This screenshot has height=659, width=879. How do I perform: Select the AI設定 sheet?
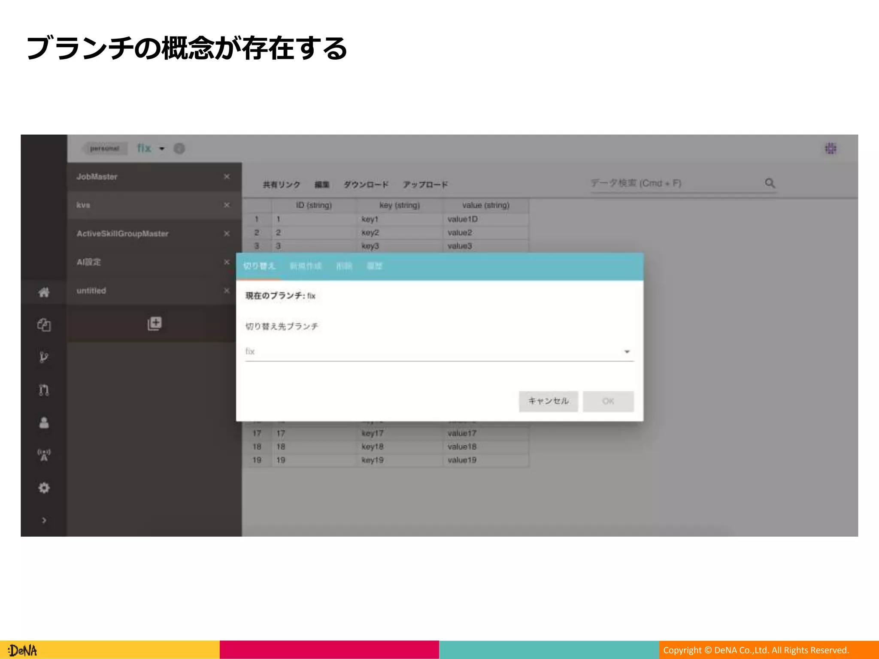(x=152, y=262)
